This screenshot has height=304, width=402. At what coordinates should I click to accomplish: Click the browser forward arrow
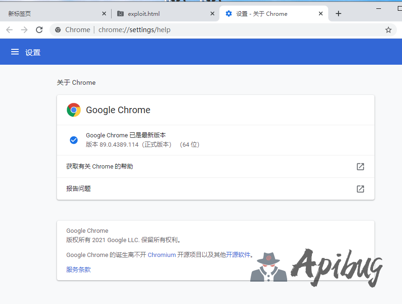(24, 30)
